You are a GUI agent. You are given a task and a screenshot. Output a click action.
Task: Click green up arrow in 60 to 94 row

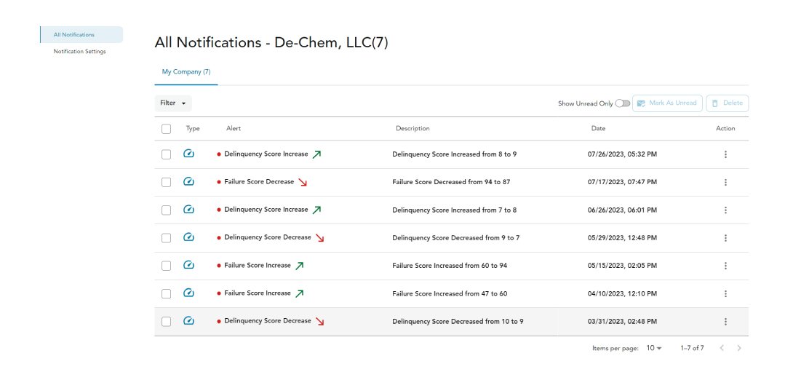pyautogui.click(x=300, y=266)
